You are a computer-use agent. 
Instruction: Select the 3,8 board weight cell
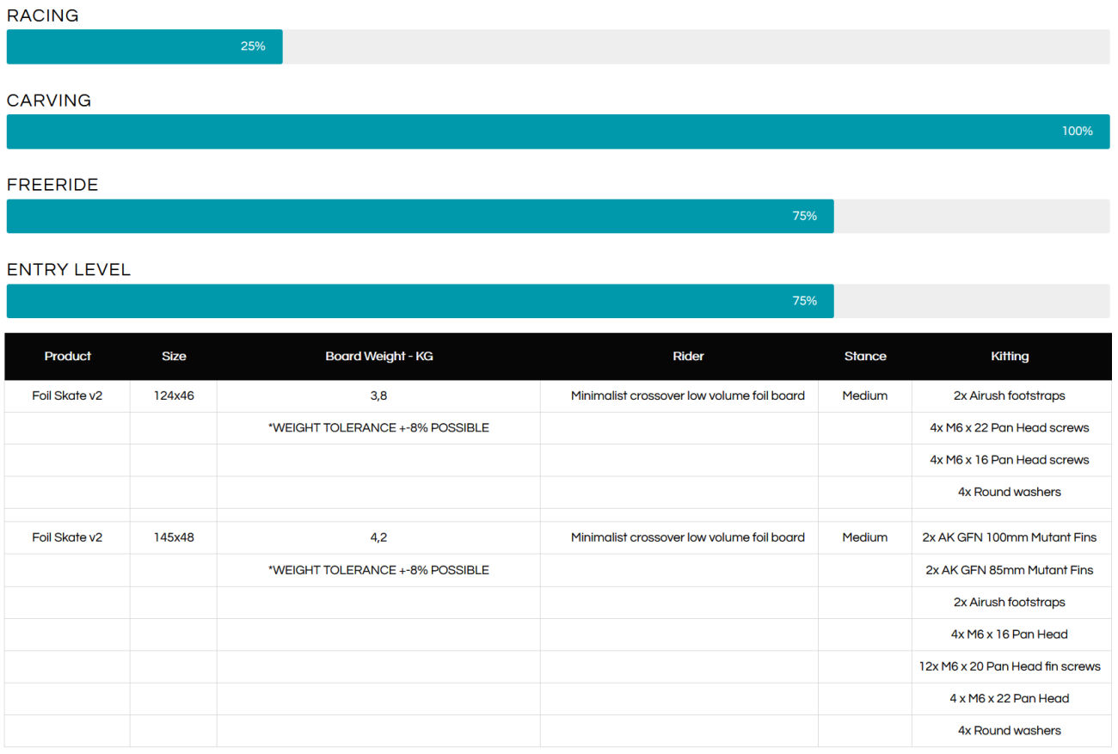(x=378, y=396)
